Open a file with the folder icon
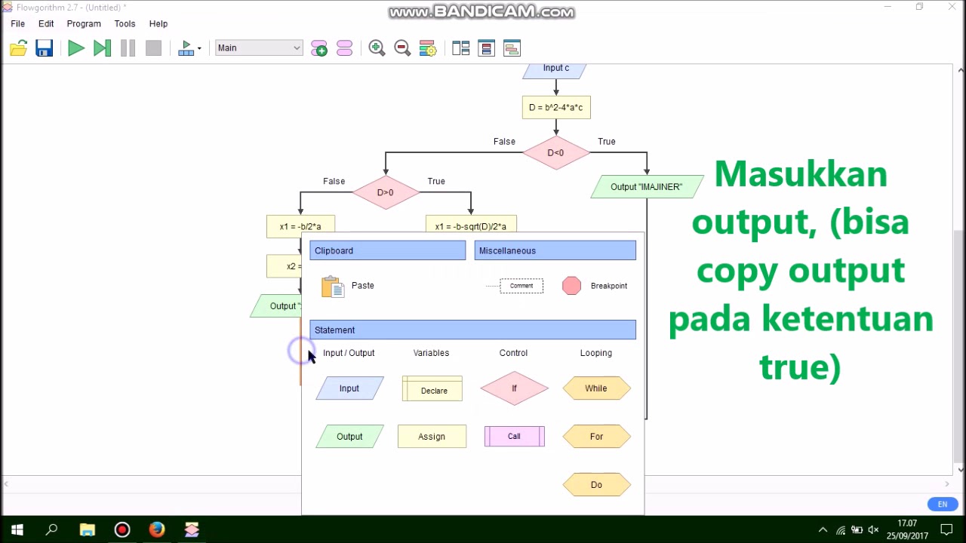Screen dimensions: 966x543 pyautogui.click(x=19, y=48)
